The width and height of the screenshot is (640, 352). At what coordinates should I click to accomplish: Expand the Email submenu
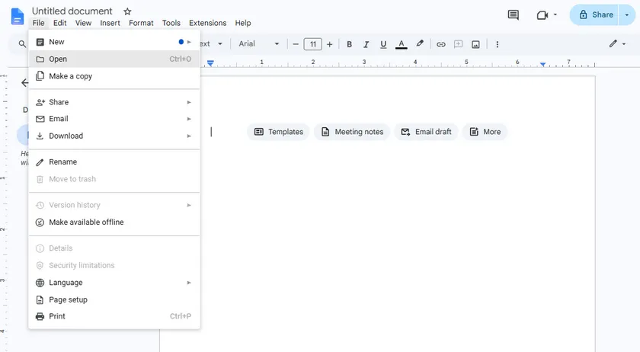tap(114, 119)
